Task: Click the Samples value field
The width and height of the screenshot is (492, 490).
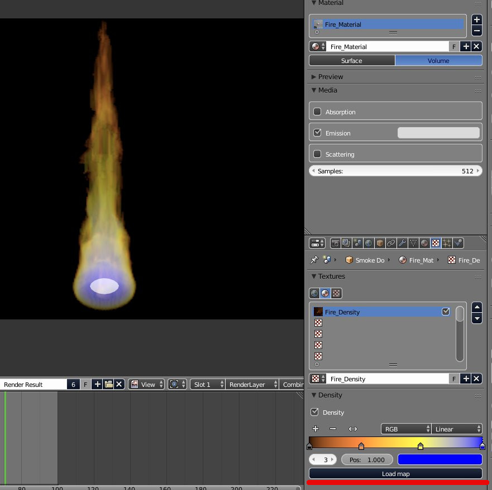Action: pyautogui.click(x=395, y=171)
